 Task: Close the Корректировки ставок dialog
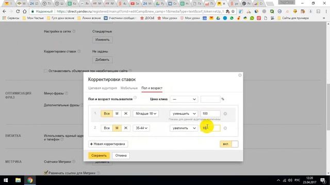(240, 75)
